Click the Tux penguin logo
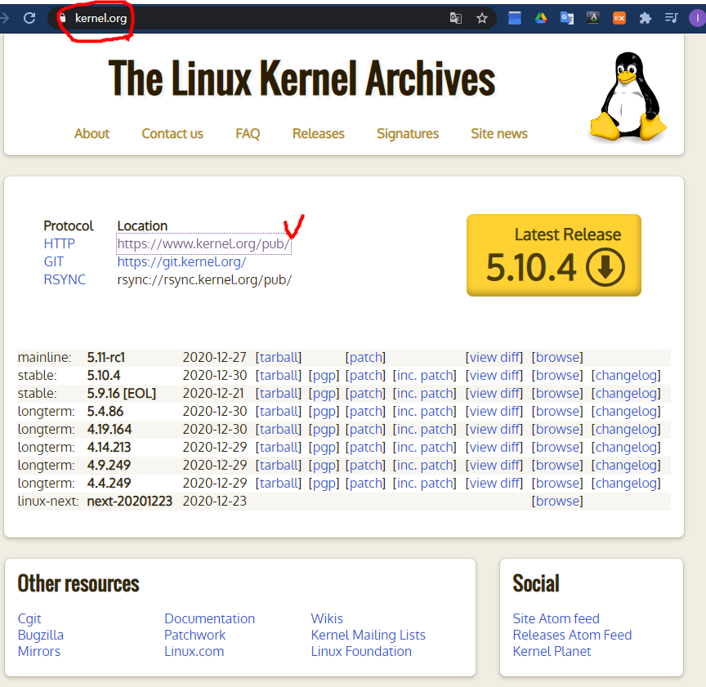The image size is (706, 687). coord(628,96)
